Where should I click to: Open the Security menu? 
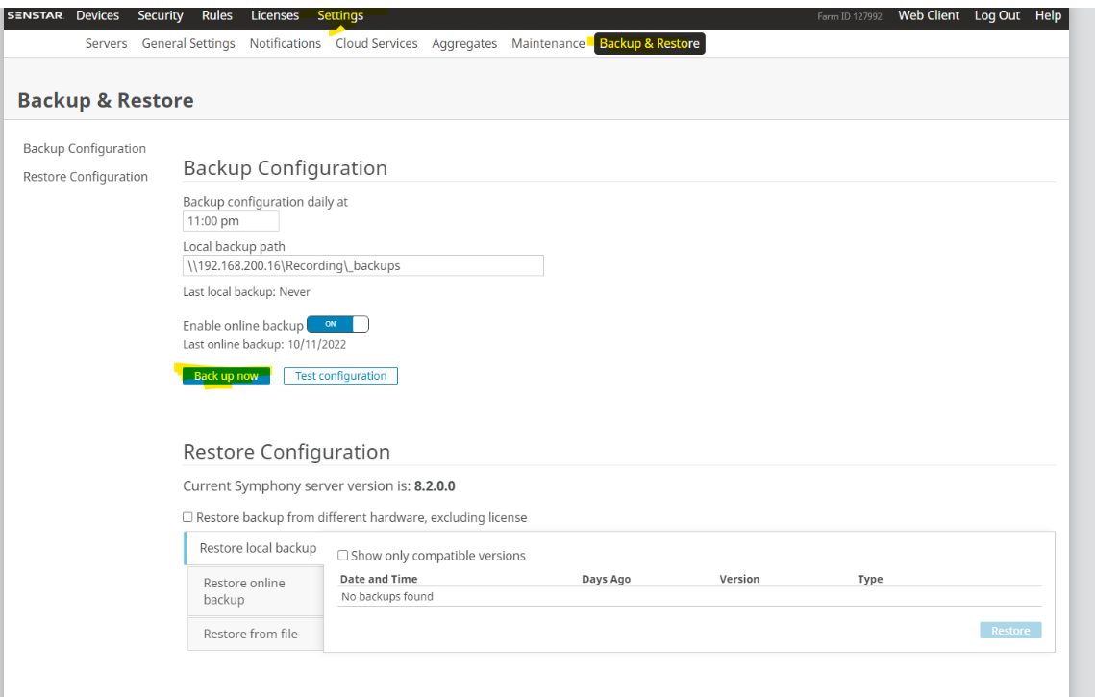point(160,15)
